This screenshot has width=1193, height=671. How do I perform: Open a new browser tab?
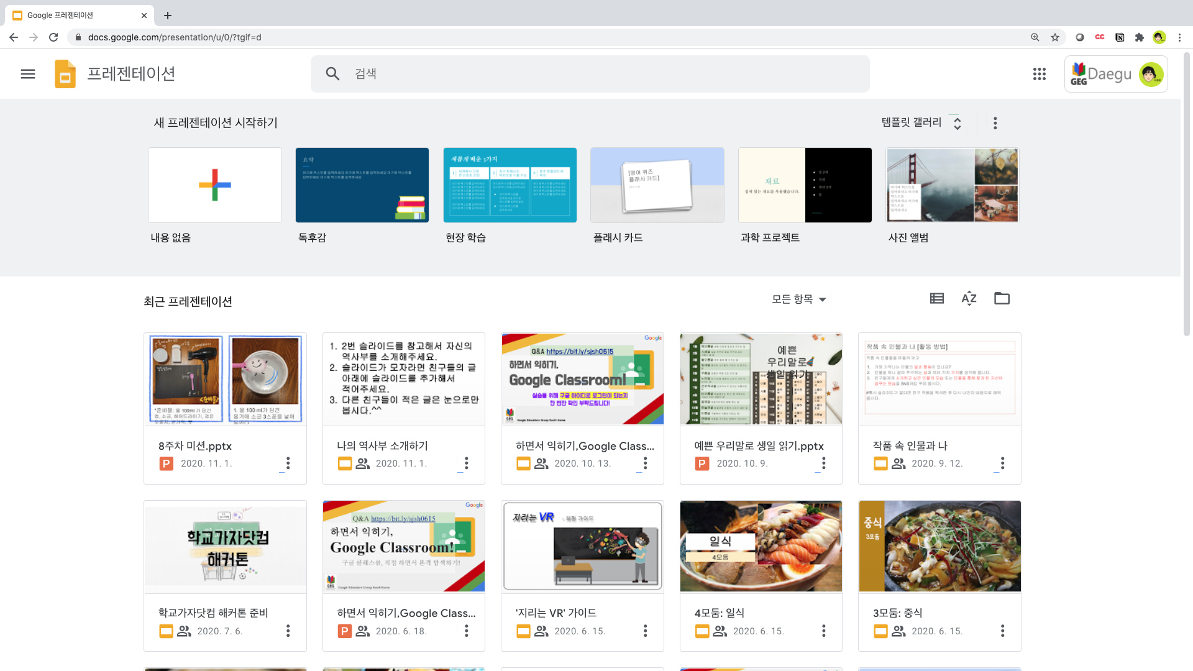(x=168, y=16)
